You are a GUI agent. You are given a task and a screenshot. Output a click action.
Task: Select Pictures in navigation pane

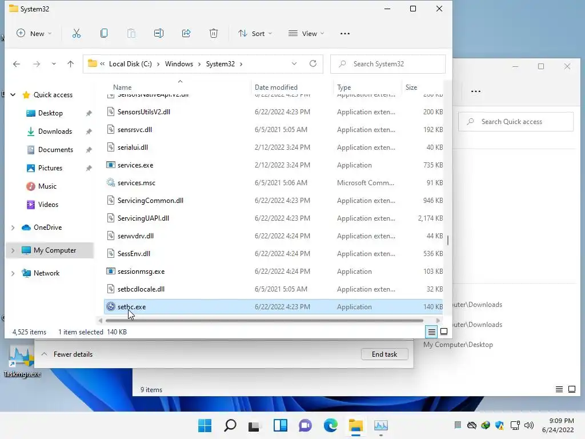50,168
